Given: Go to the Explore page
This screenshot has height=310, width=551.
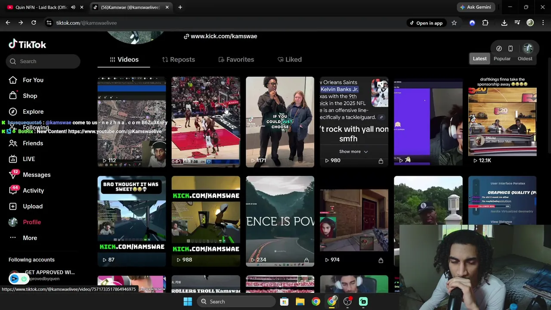Looking at the screenshot, I should tap(26, 112).
